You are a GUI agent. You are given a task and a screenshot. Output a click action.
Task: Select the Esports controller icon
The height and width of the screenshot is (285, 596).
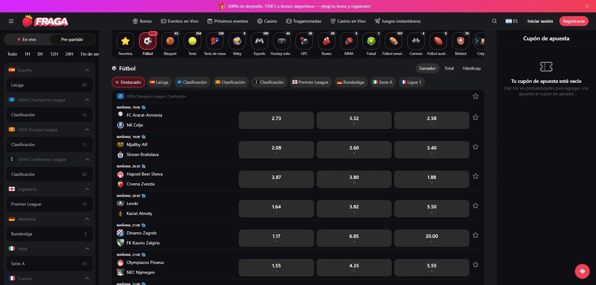point(260,41)
